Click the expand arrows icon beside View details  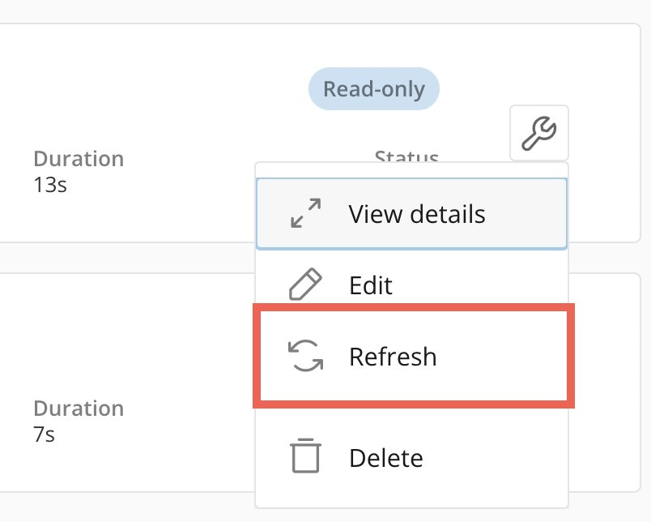click(305, 214)
